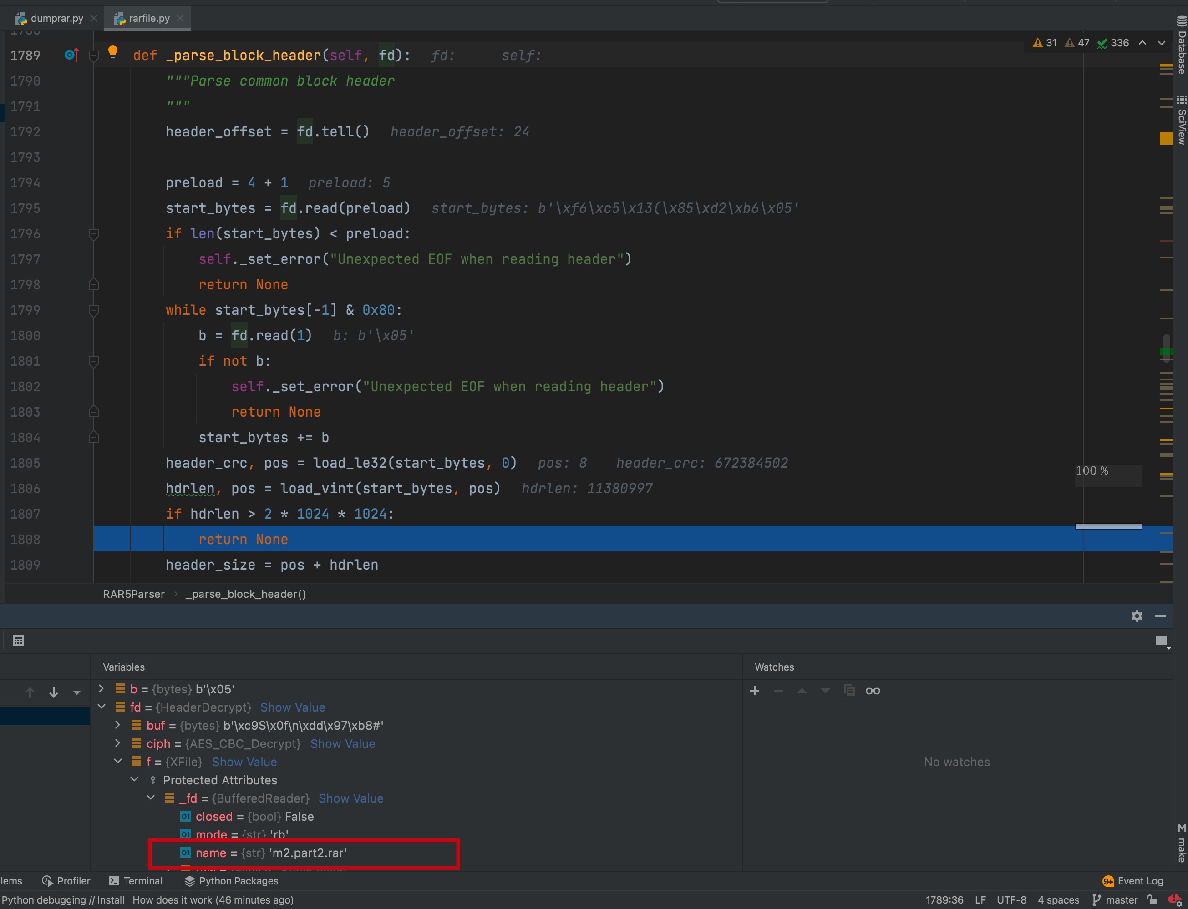The height and width of the screenshot is (909, 1188).
Task: Expand the ciph variable entry
Action: tap(118, 743)
